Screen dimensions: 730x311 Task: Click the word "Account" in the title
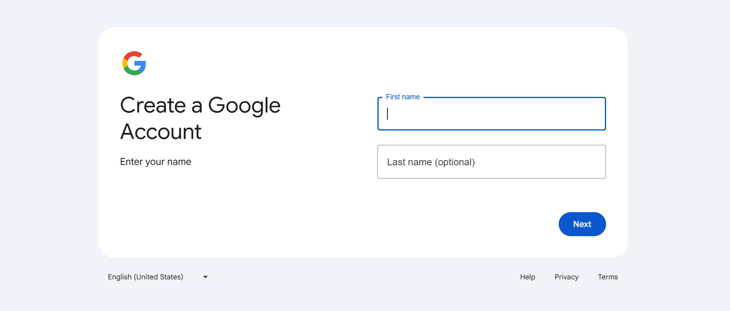pos(161,132)
